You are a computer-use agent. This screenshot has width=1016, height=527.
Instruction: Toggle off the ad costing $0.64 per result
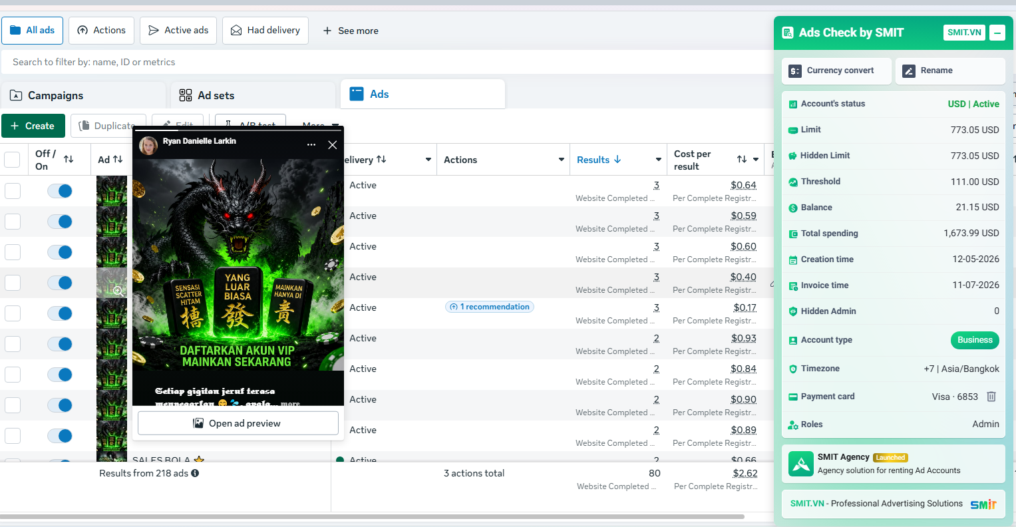60,191
